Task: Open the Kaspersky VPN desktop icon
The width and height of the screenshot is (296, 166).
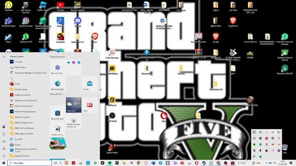Action: click(26, 38)
